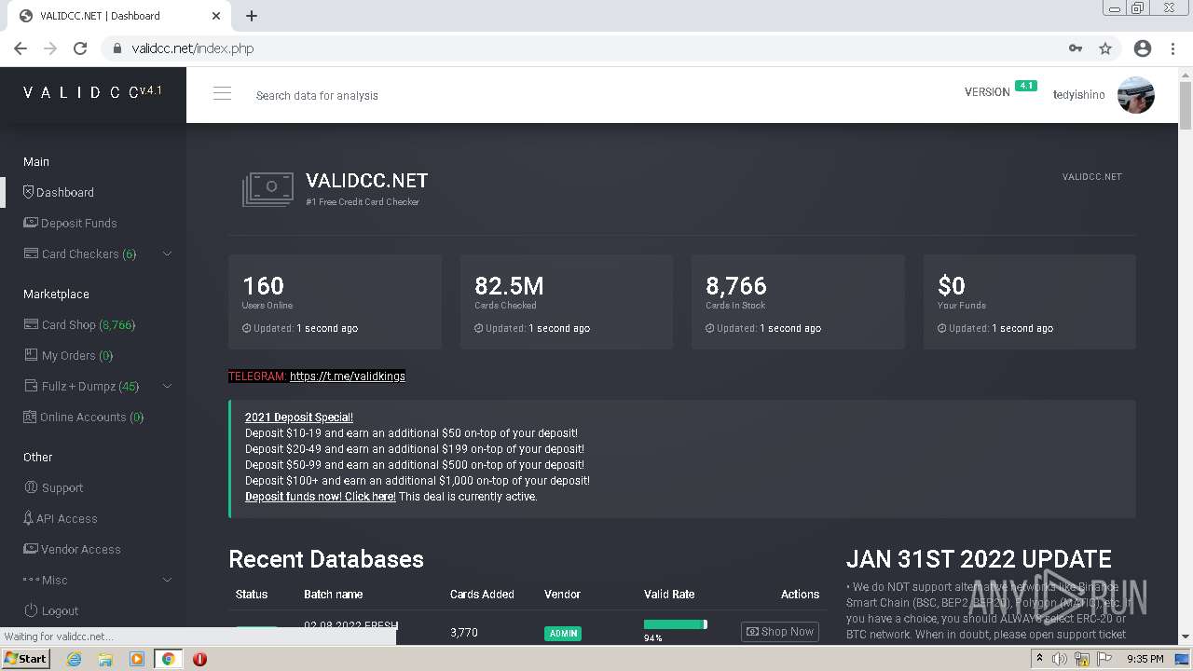Select Dashboard in the sidebar
Viewport: 1193px width, 671px height.
coord(59,192)
